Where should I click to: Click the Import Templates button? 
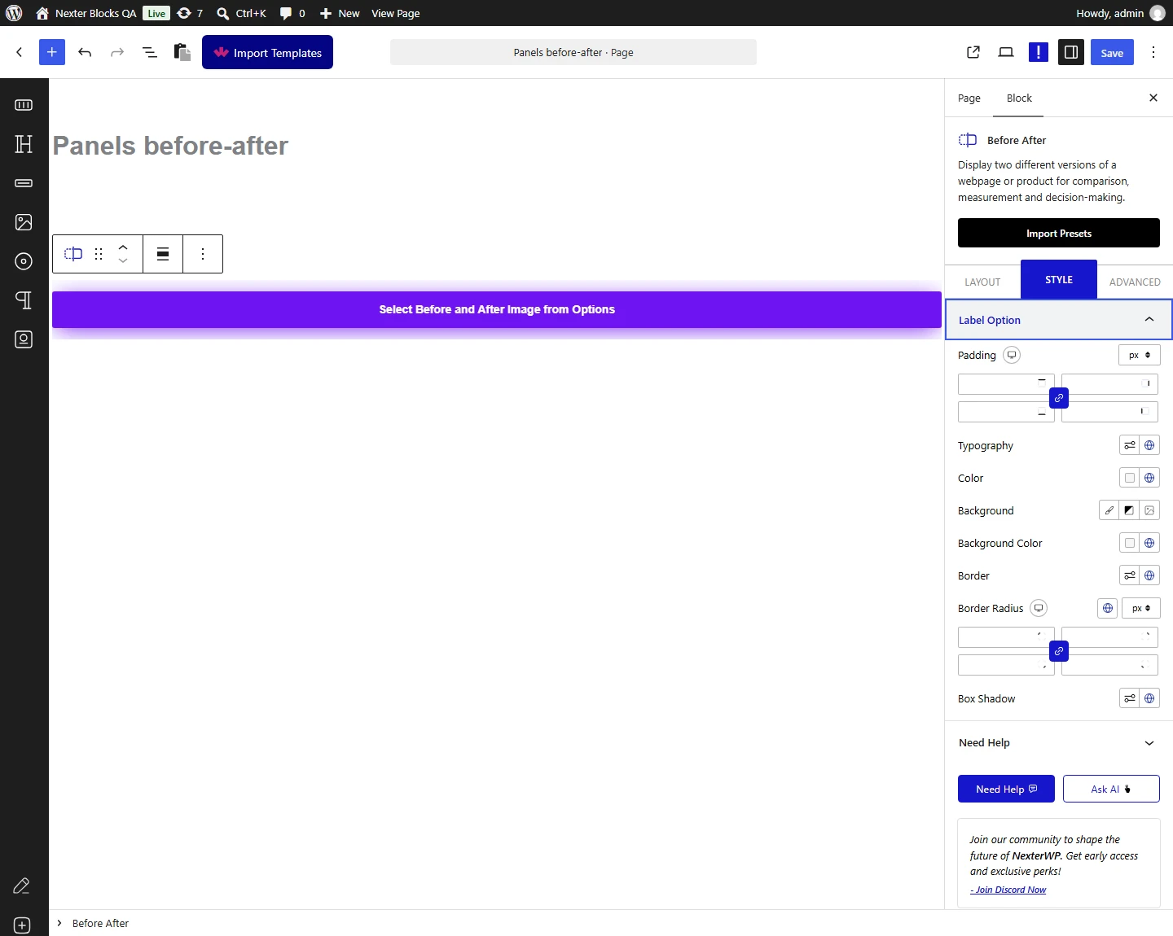267,52
